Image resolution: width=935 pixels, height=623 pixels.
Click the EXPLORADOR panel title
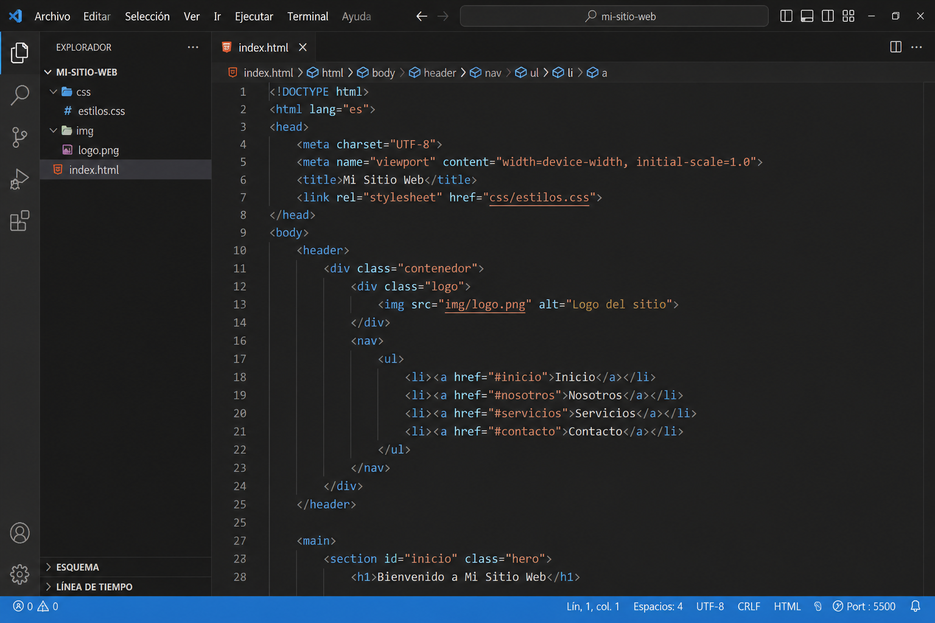click(x=83, y=47)
